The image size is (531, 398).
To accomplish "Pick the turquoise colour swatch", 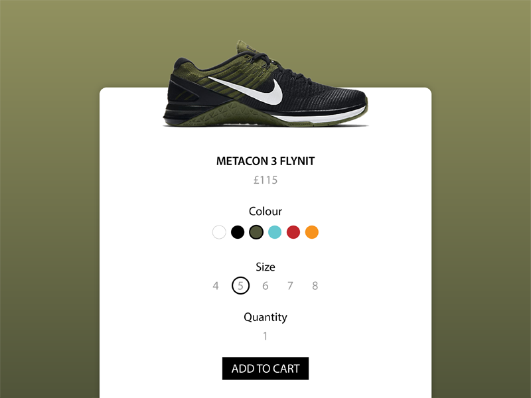I will click(x=275, y=232).
